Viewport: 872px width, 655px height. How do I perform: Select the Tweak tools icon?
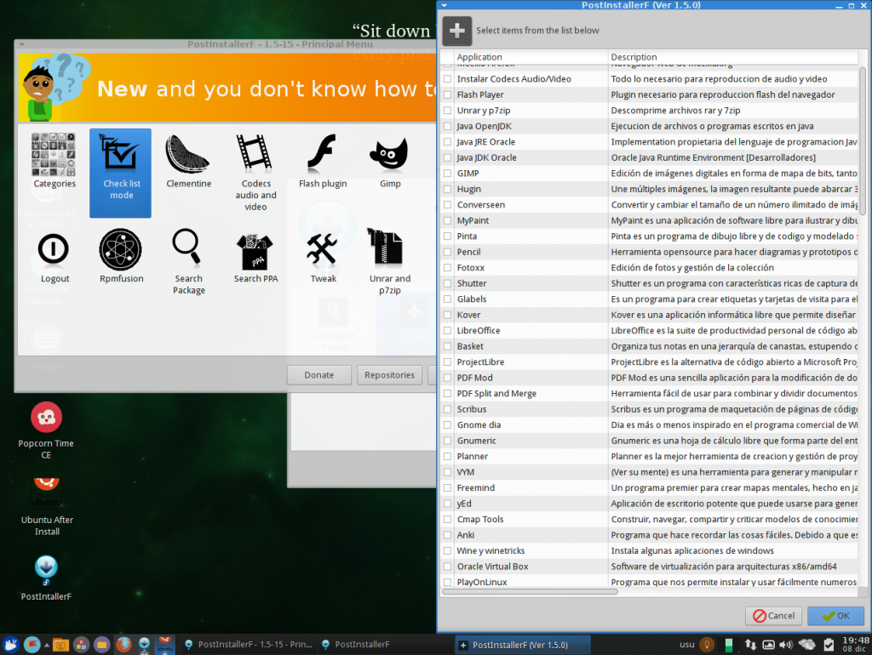(323, 257)
